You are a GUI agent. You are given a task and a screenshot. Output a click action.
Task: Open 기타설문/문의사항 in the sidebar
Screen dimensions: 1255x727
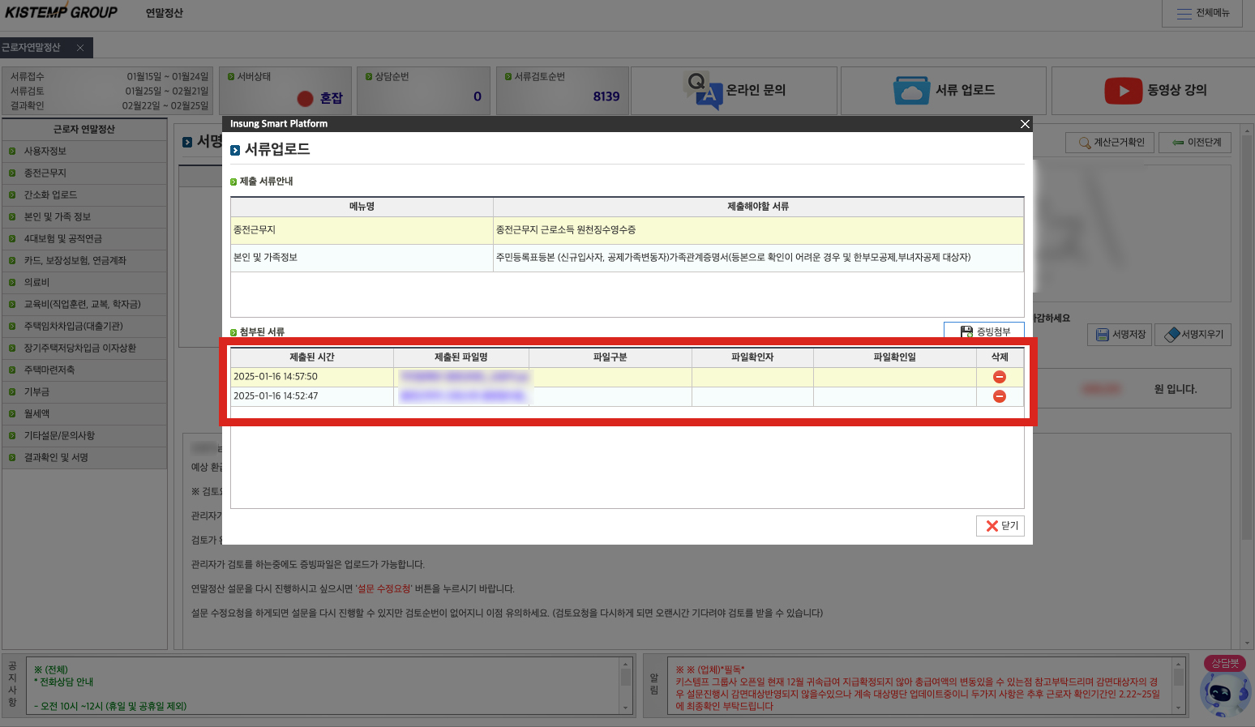click(84, 436)
